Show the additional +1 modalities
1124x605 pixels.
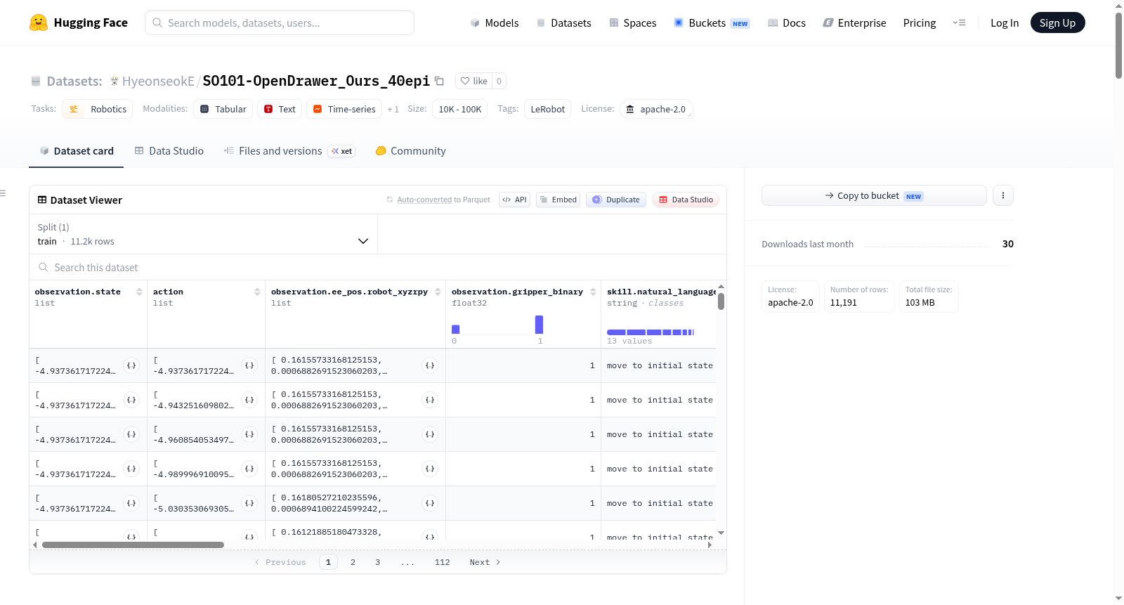coord(393,110)
